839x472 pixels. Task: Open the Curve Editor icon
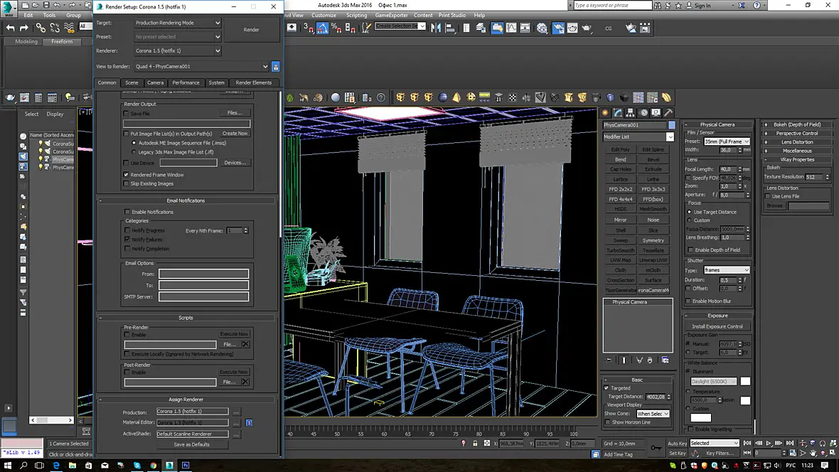click(x=511, y=28)
